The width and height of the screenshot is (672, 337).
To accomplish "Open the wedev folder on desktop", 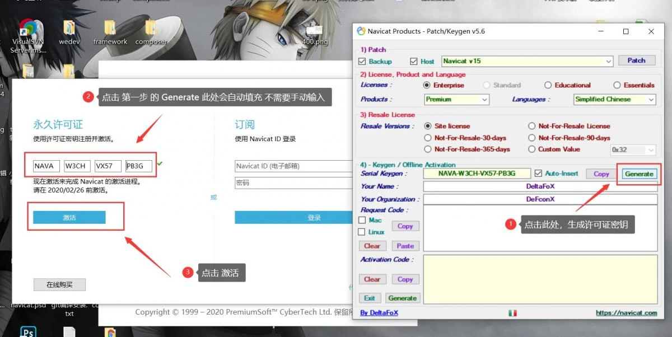I will 69,32.
